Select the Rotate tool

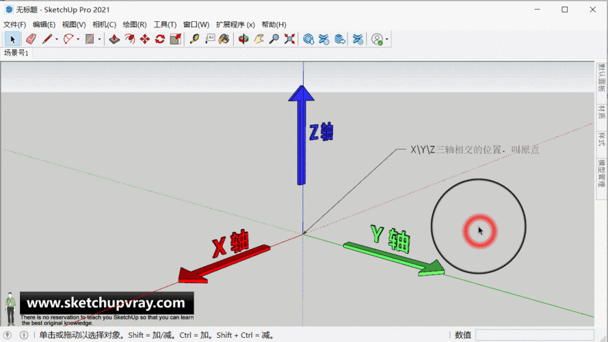click(160, 39)
